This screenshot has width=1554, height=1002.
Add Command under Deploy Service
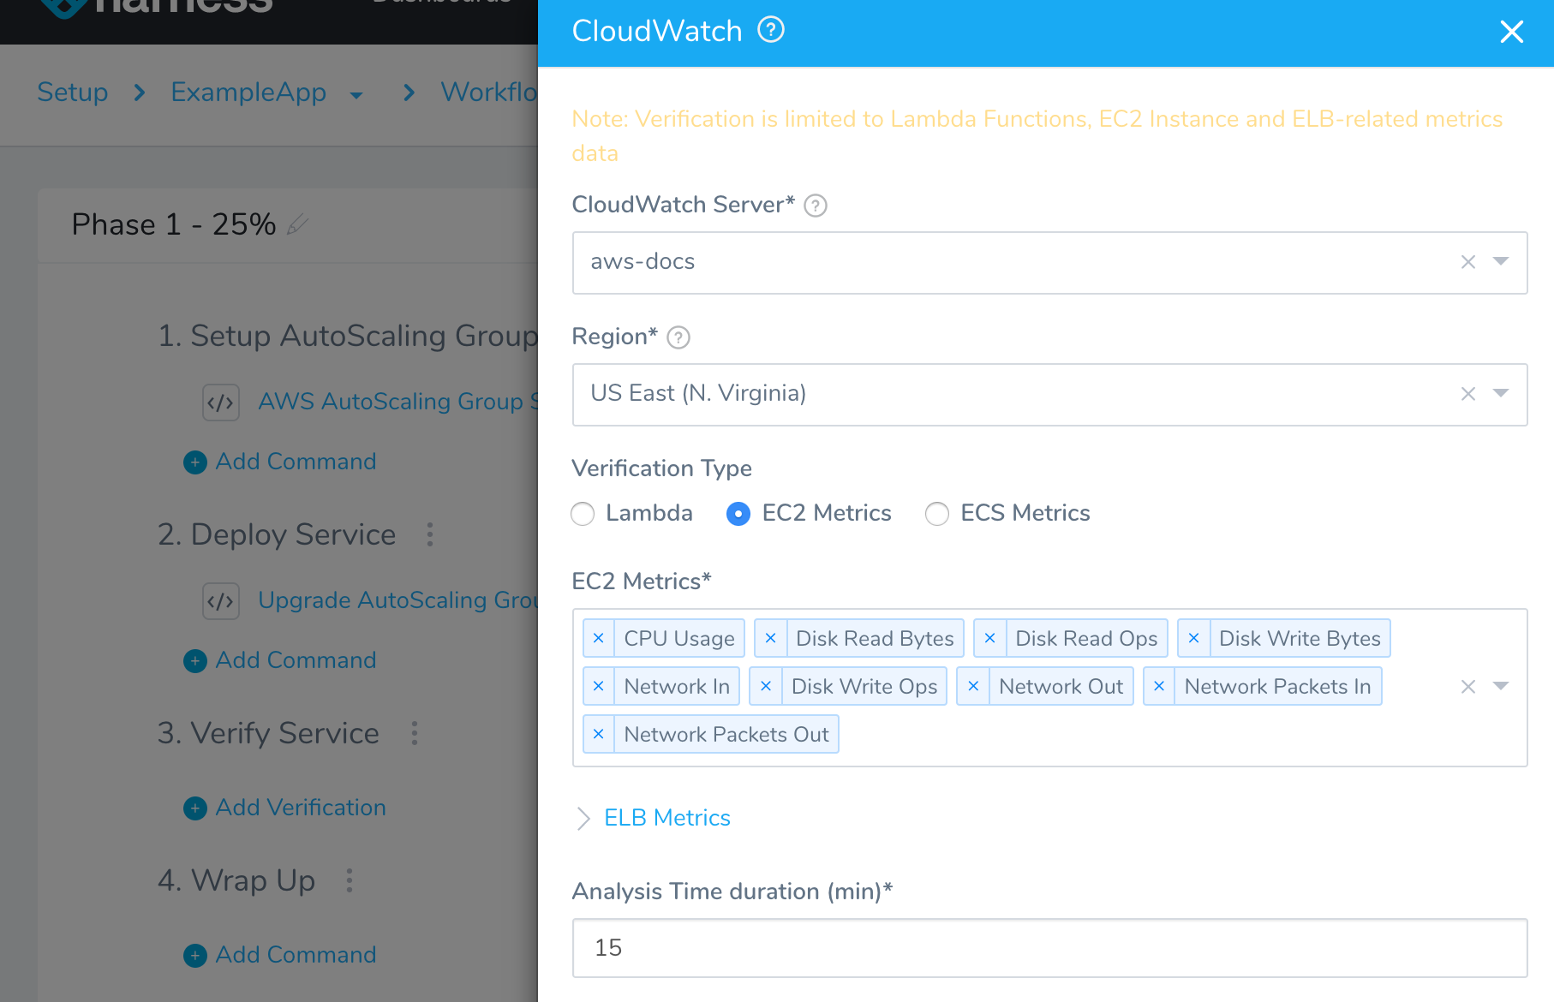(x=280, y=660)
